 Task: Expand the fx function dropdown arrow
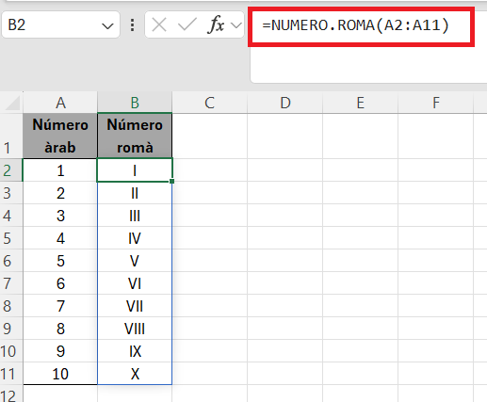[236, 24]
